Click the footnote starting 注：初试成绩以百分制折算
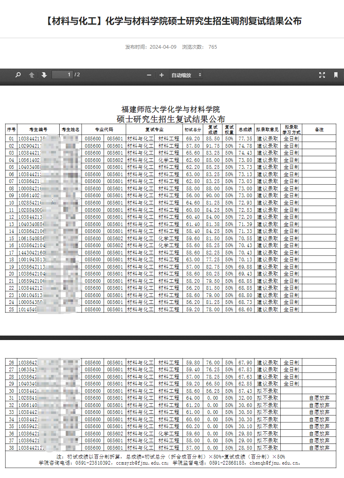This screenshot has height=478, width=344. coord(171,456)
